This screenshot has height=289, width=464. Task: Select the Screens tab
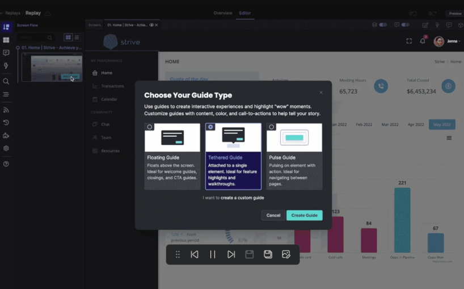[94, 25]
